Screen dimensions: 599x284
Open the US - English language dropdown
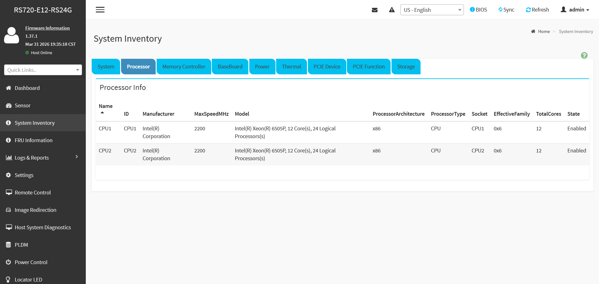tap(432, 10)
